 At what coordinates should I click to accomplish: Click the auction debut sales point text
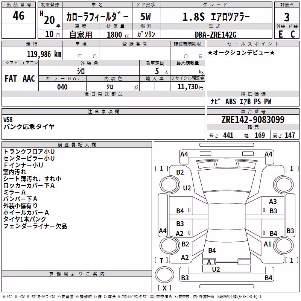[x=241, y=53]
